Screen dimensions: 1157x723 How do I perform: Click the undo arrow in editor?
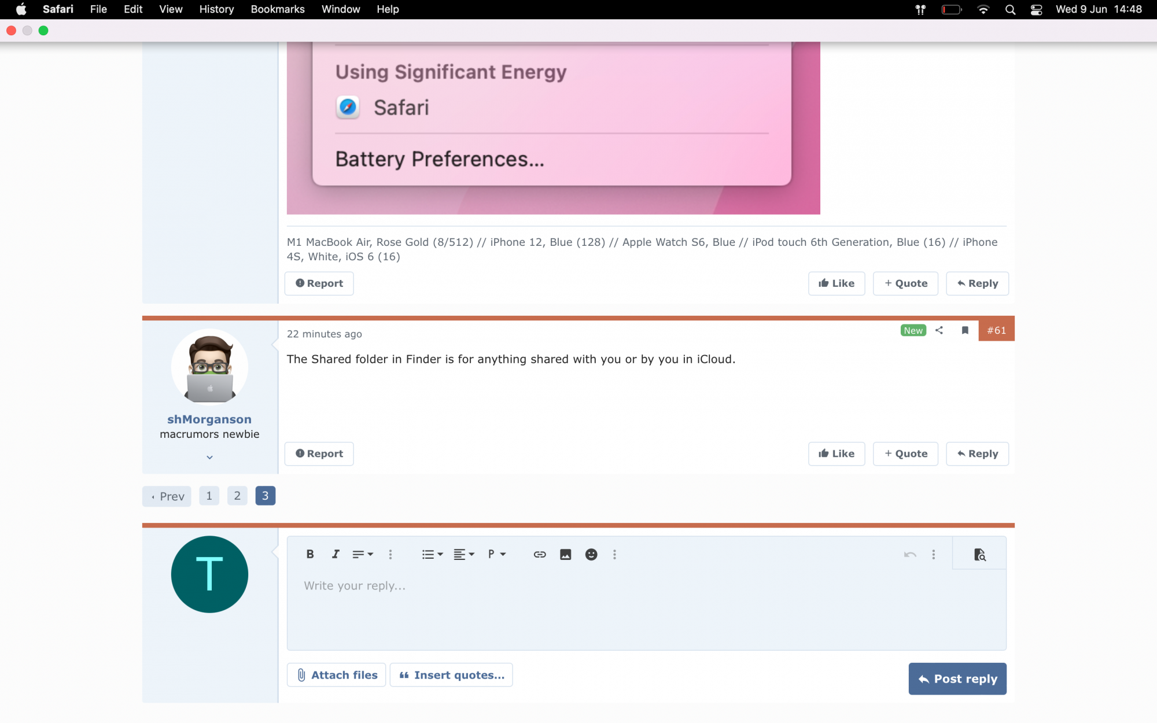[909, 554]
